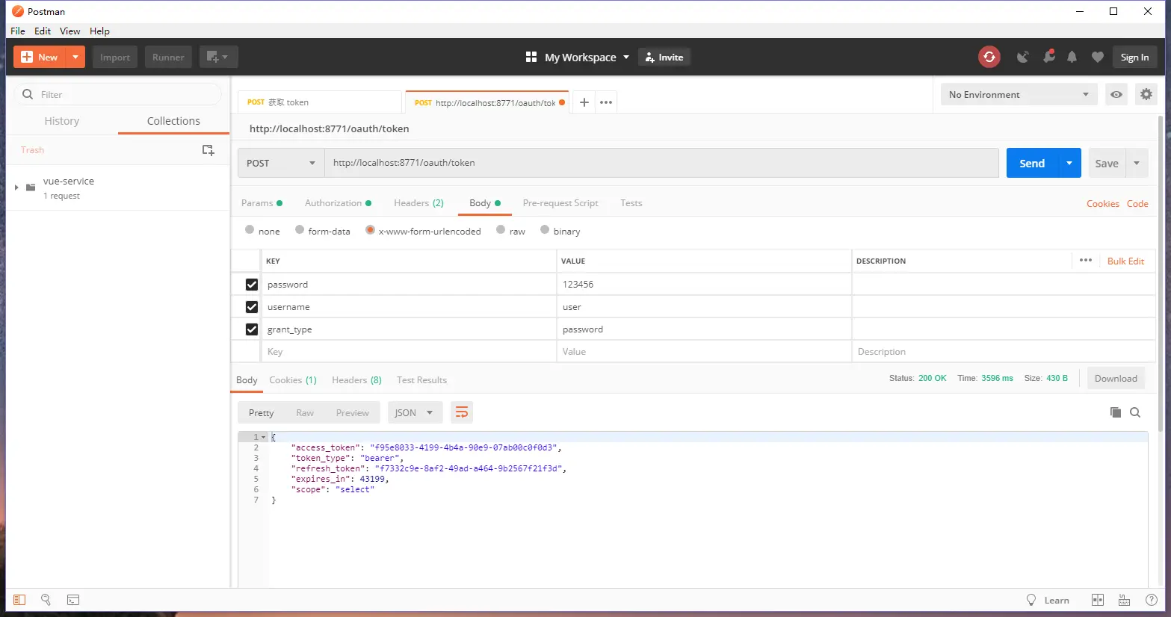Click the request URL input field
This screenshot has width=1171, height=617.
click(661, 163)
